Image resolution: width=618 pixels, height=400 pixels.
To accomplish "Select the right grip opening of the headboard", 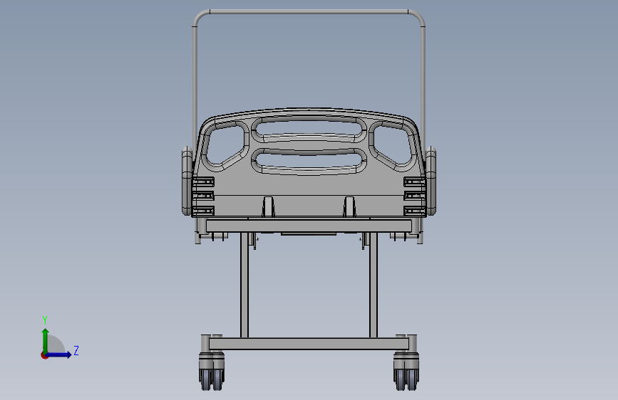I will pos(393,144).
